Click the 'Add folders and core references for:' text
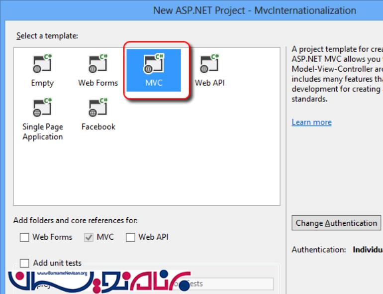The image size is (383, 294). pos(76,221)
